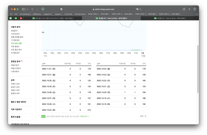The width and height of the screenshot is (207, 135).
Task: Select 이웃 방문 현황 in the sidebar
Action: click(x=16, y=43)
